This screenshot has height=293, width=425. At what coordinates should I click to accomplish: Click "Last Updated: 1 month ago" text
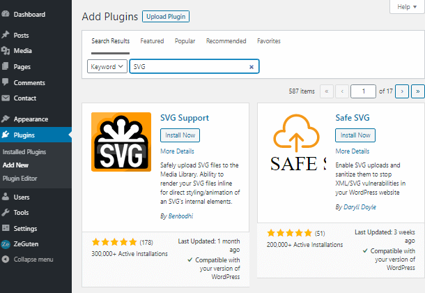click(x=209, y=246)
